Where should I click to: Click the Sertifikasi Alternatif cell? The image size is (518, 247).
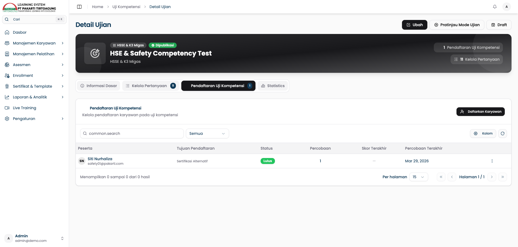tap(192, 161)
